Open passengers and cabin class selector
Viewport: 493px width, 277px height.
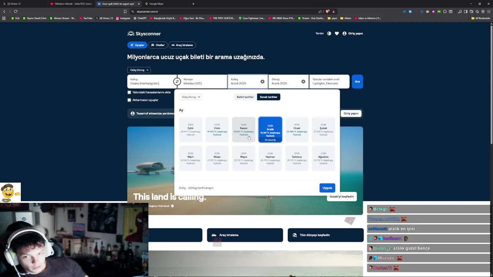point(329,82)
